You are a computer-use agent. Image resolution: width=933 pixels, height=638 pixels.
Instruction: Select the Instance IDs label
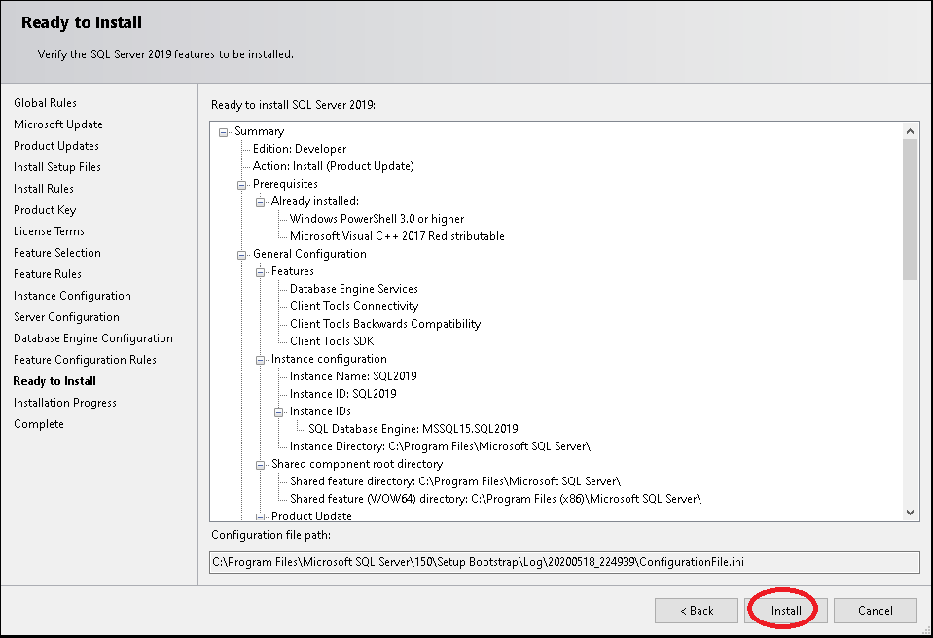click(x=320, y=411)
